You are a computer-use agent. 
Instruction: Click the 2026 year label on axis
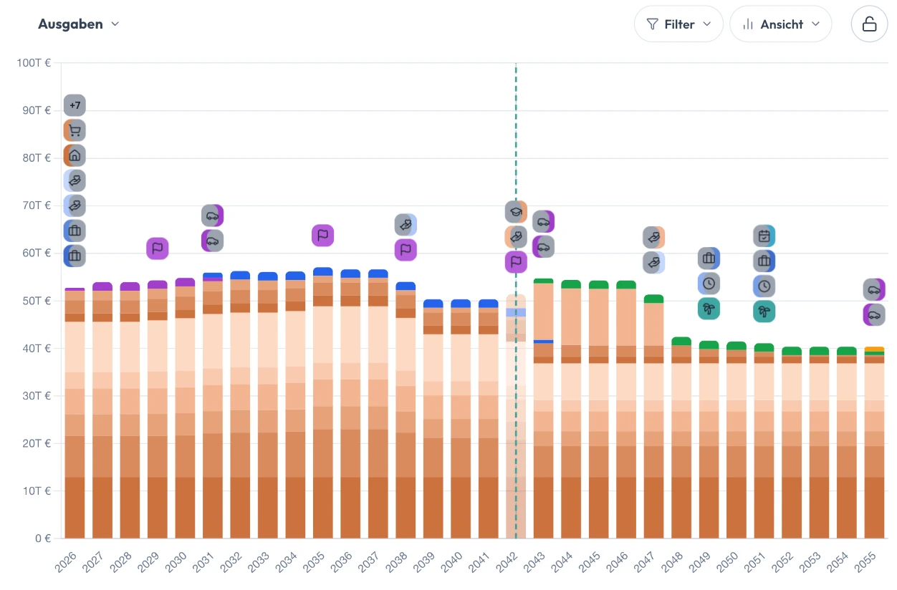tap(67, 561)
